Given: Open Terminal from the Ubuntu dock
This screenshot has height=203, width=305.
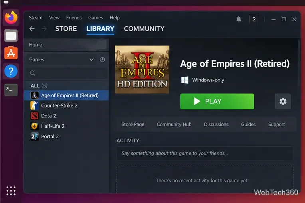Looking at the screenshot, I should 11,90.
